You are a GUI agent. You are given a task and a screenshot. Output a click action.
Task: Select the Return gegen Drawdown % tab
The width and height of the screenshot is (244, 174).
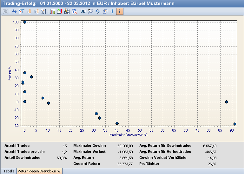[x=39, y=171]
